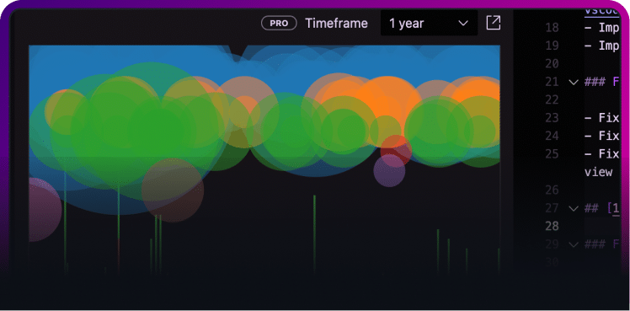This screenshot has width=630, height=311.
Task: Open the chart in a new window icon
Action: tap(494, 23)
